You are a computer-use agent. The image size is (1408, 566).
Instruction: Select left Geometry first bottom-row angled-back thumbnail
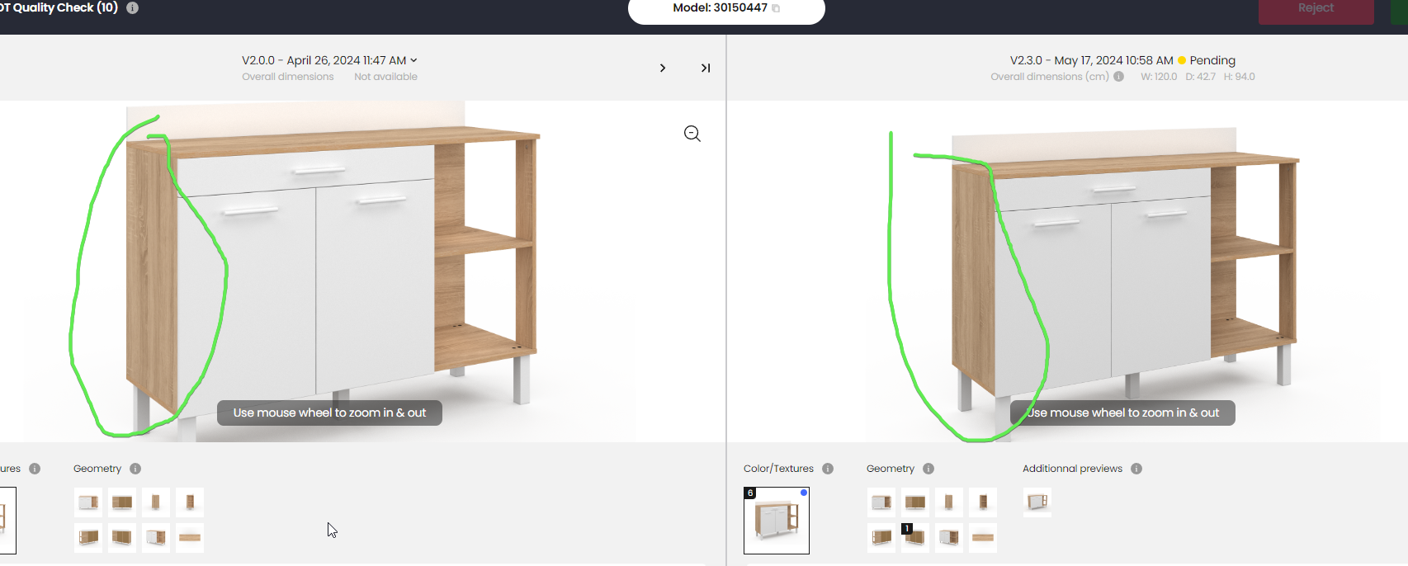click(88, 537)
